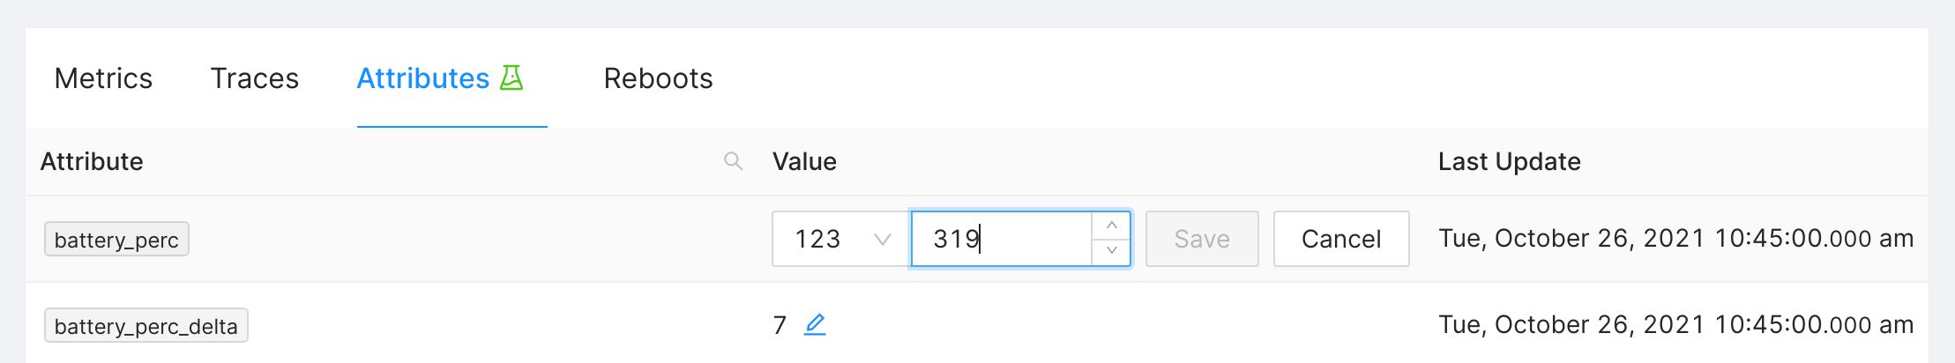Click the experimental flask icon beside Attributes

click(x=511, y=78)
